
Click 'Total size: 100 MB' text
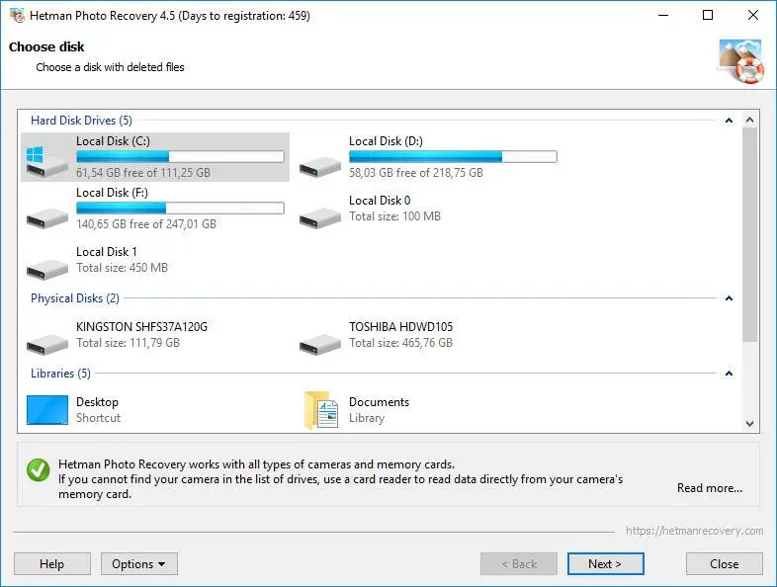click(395, 216)
